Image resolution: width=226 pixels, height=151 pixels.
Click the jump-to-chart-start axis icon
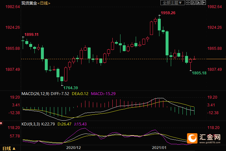pos(193,3)
